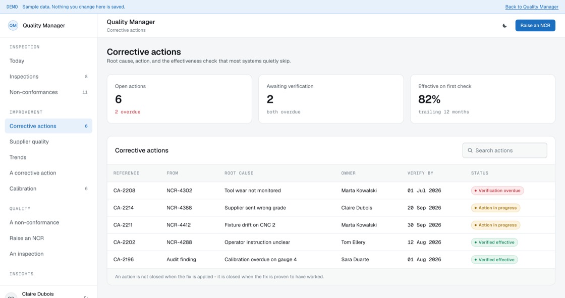This screenshot has height=298, width=565.
Task: Open corrective action CA-2214
Action: [124, 208]
